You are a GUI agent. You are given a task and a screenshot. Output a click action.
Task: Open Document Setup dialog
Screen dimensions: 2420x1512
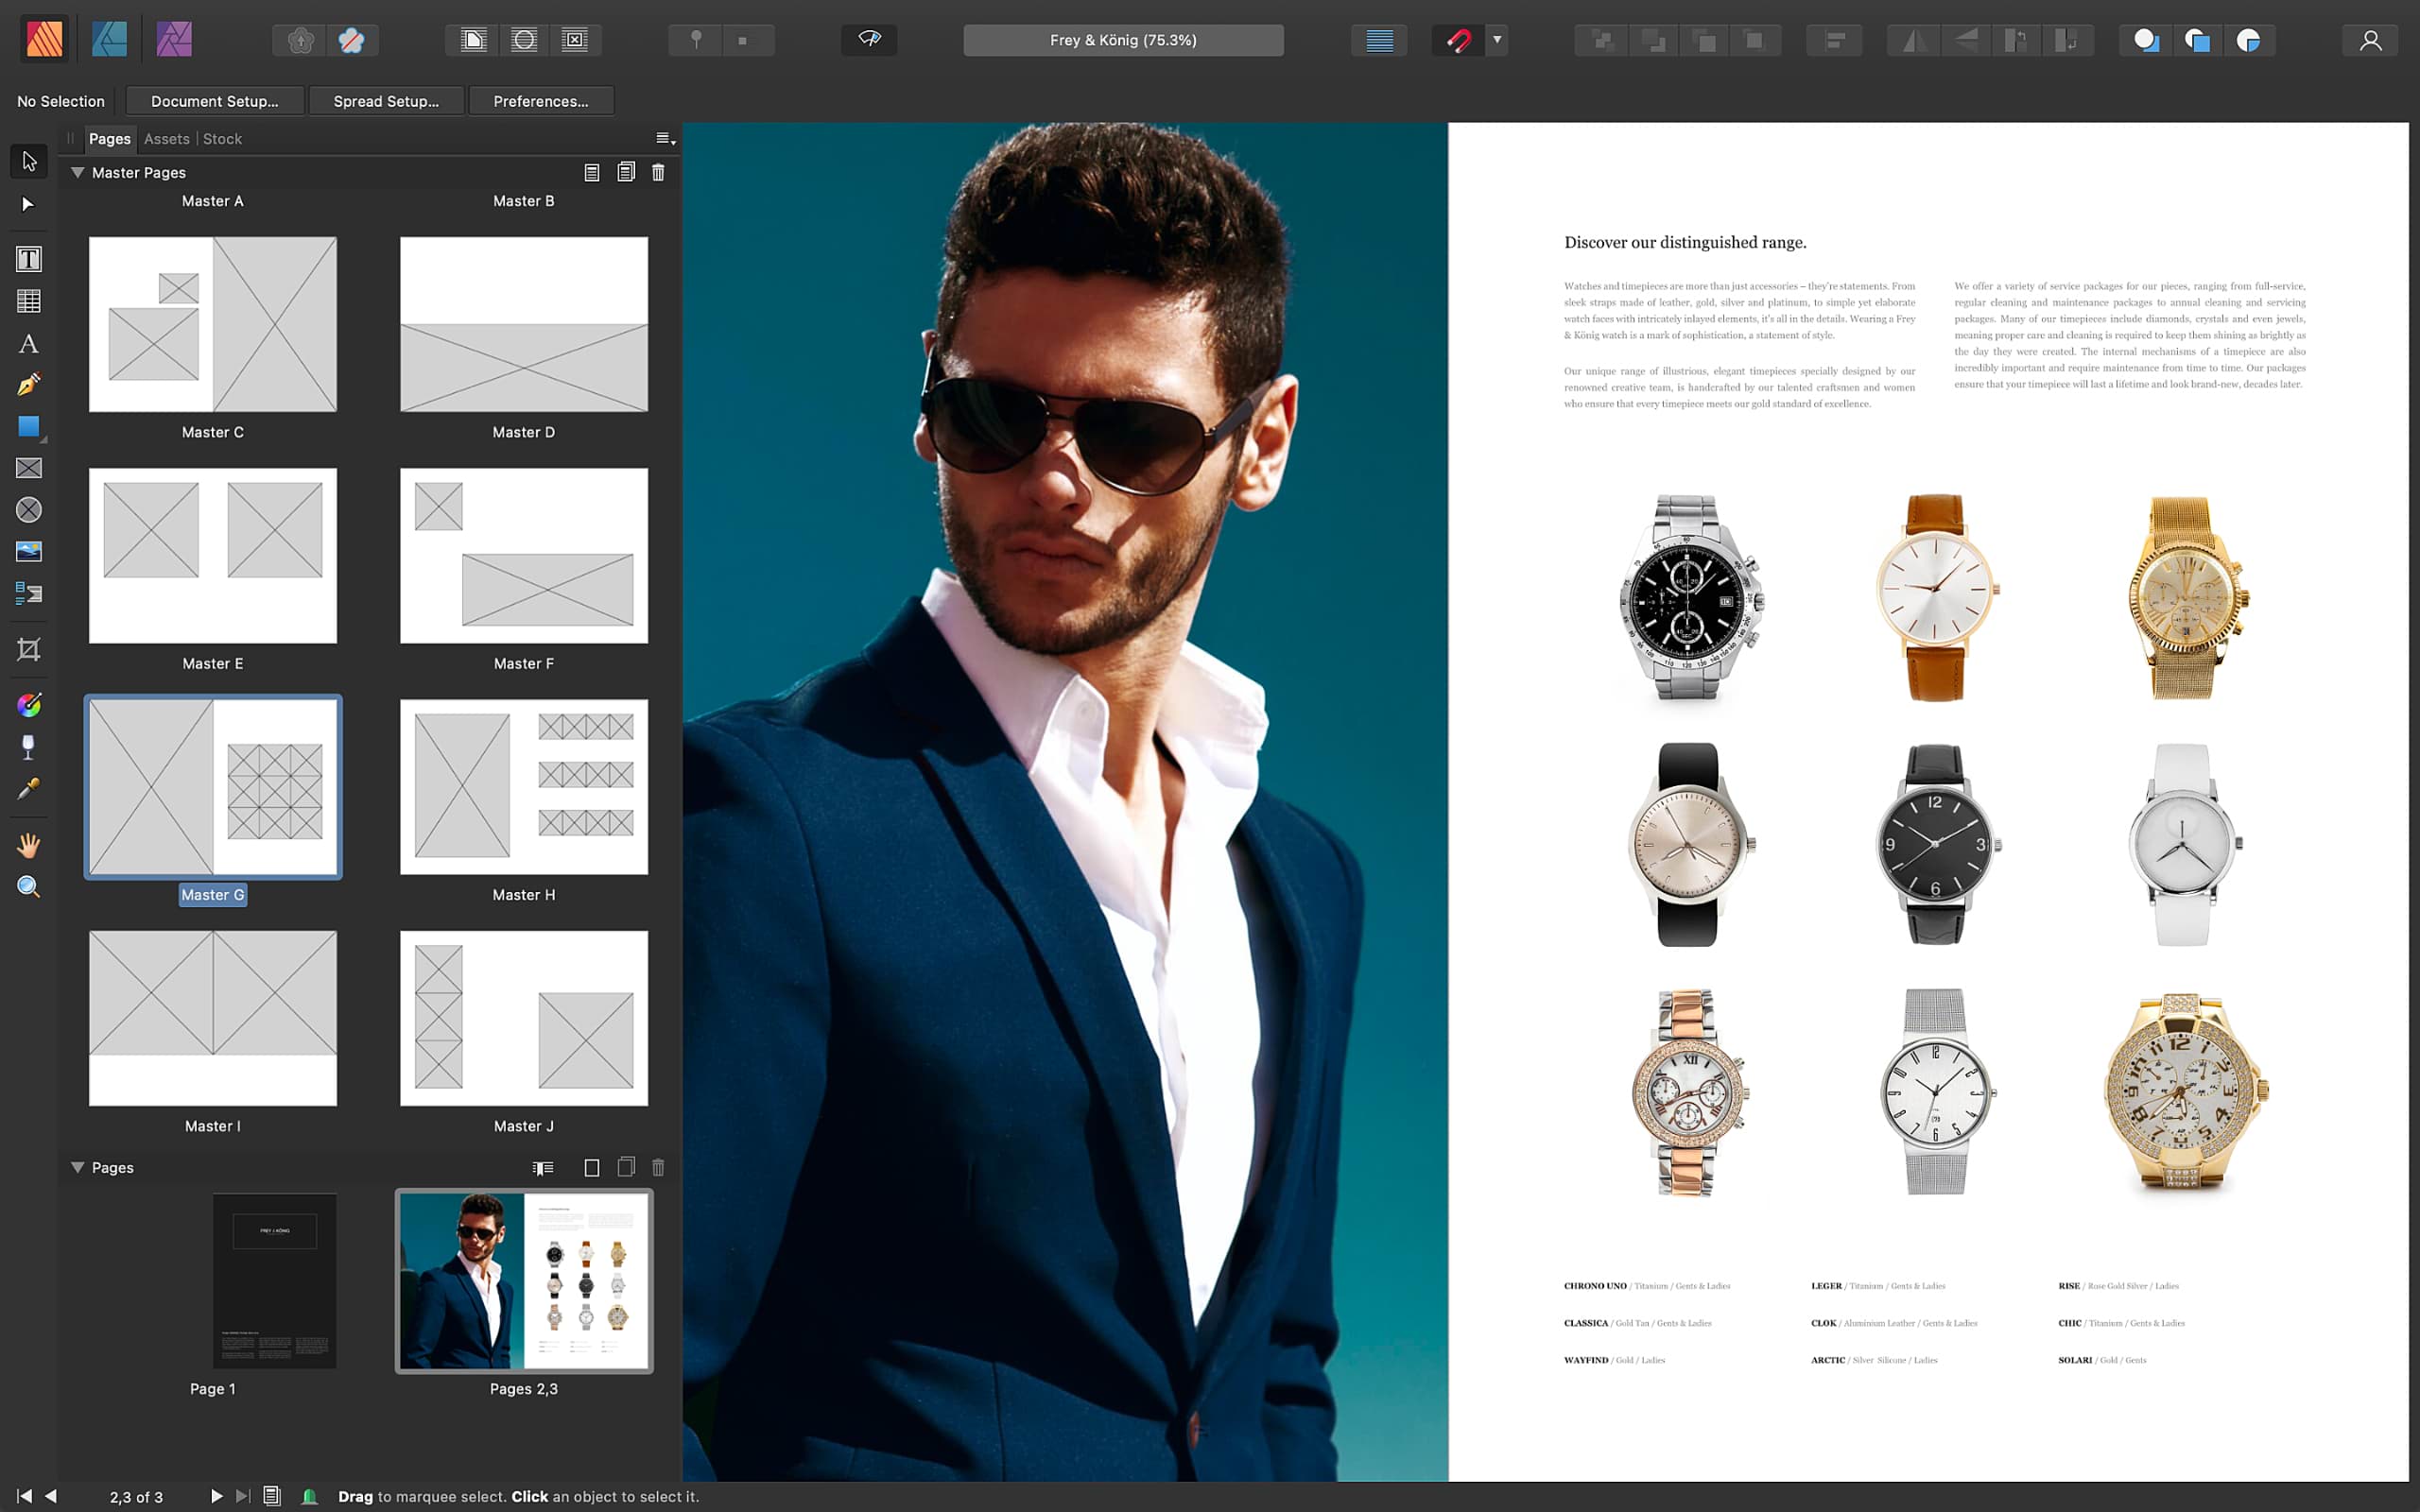(x=214, y=101)
